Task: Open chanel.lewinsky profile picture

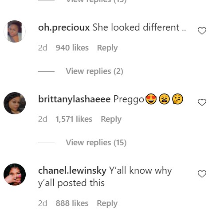Action: click(x=15, y=175)
